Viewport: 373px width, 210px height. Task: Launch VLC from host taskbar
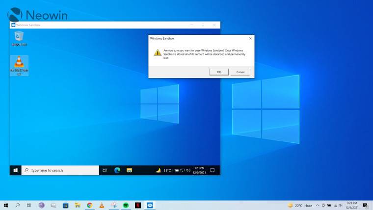pos(102,205)
